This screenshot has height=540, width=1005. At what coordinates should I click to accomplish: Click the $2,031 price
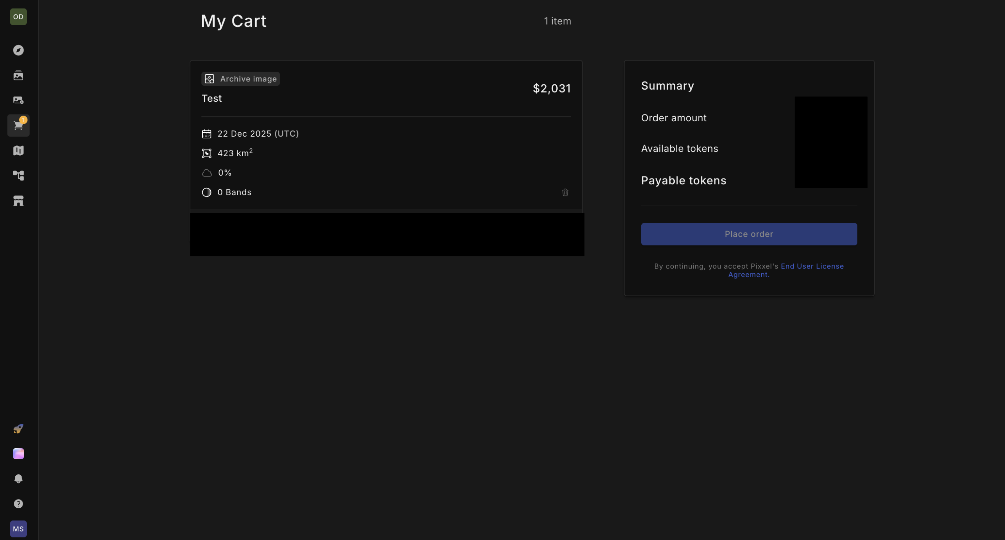pyautogui.click(x=552, y=89)
